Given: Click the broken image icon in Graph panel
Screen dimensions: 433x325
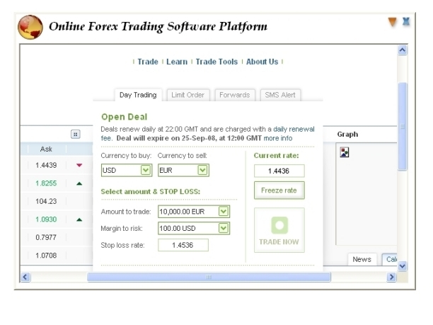Looking at the screenshot, I should (345, 152).
